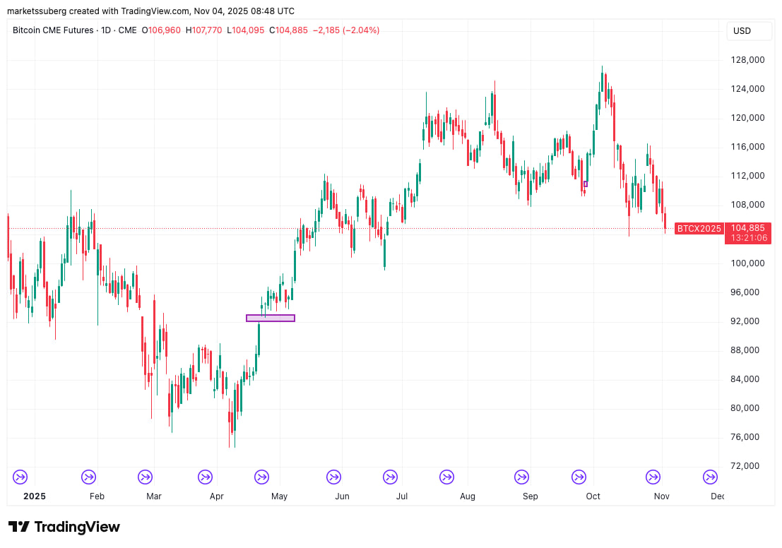Select the rollover icon nearest Dec label

[x=710, y=477]
